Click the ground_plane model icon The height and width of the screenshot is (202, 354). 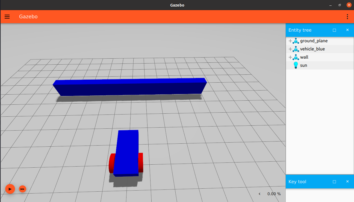[296, 41]
